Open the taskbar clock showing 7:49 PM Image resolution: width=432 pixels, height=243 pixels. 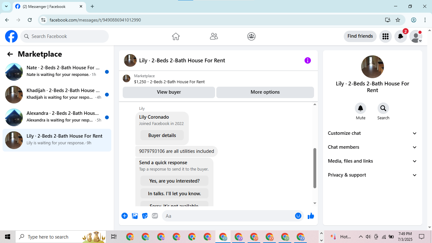(x=405, y=237)
